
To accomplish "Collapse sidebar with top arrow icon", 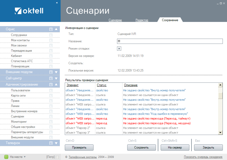I will (57, 3).
